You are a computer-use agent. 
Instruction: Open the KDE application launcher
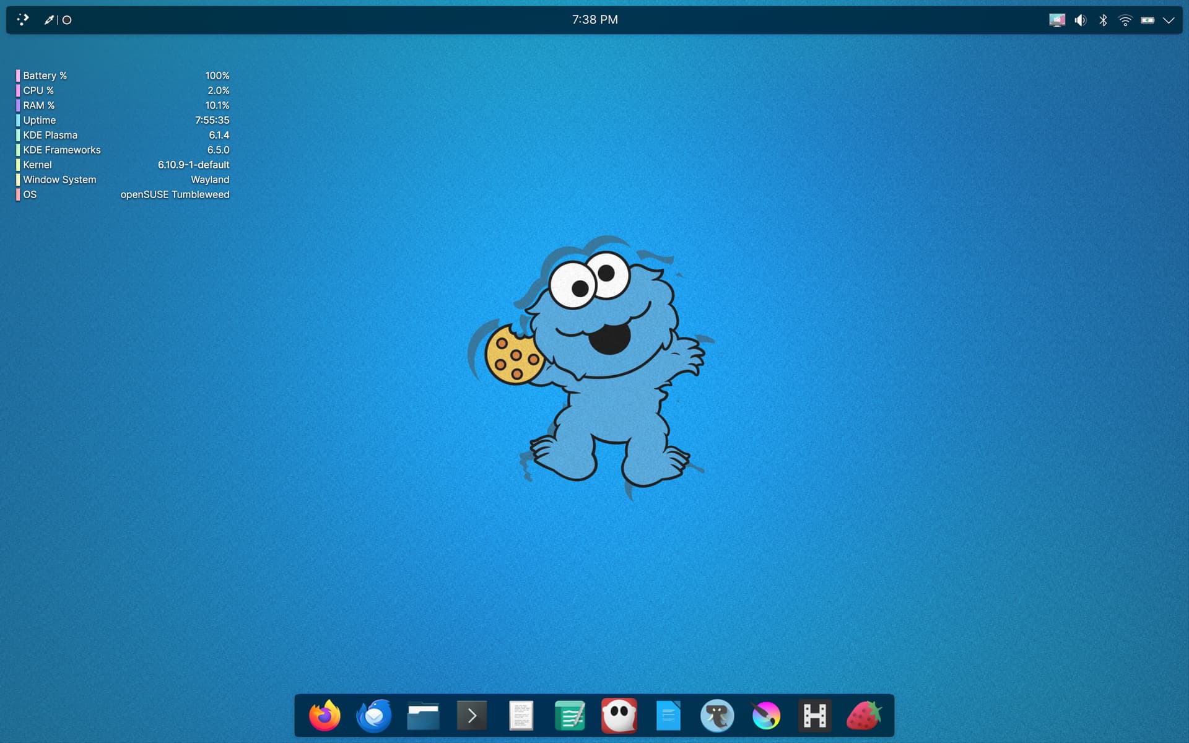pyautogui.click(x=23, y=20)
